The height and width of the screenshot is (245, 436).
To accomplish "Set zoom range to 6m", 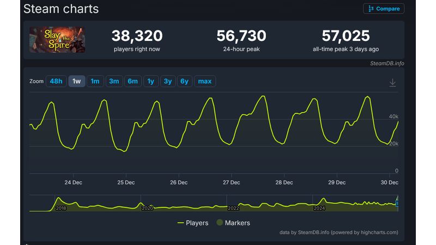I will pos(132,81).
